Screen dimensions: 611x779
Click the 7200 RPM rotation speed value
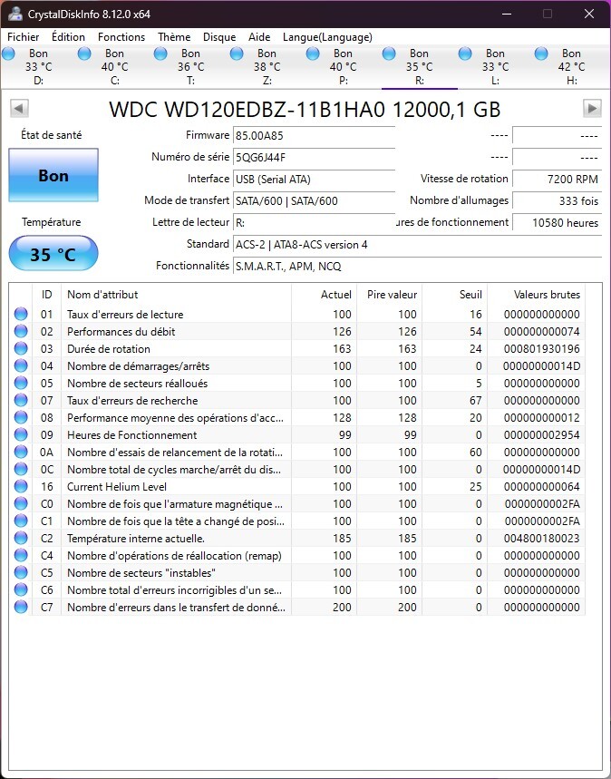[x=557, y=180]
